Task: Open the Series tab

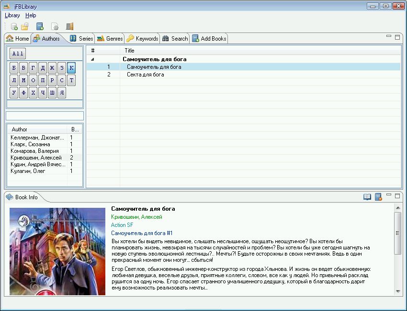Action: pos(81,39)
